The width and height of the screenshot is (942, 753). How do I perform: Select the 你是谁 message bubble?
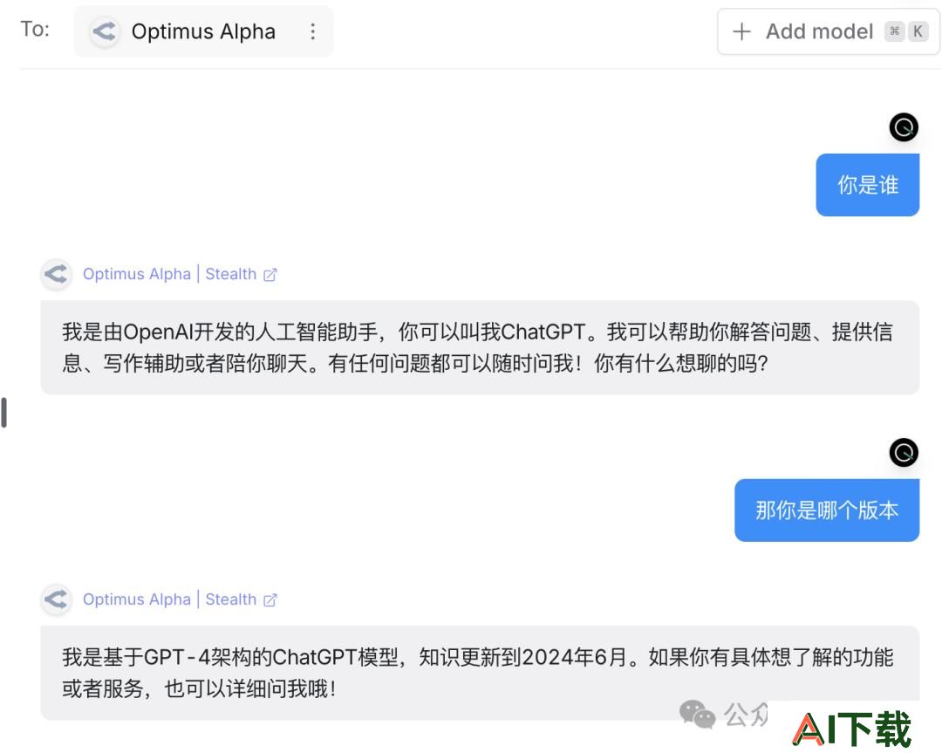tap(868, 184)
